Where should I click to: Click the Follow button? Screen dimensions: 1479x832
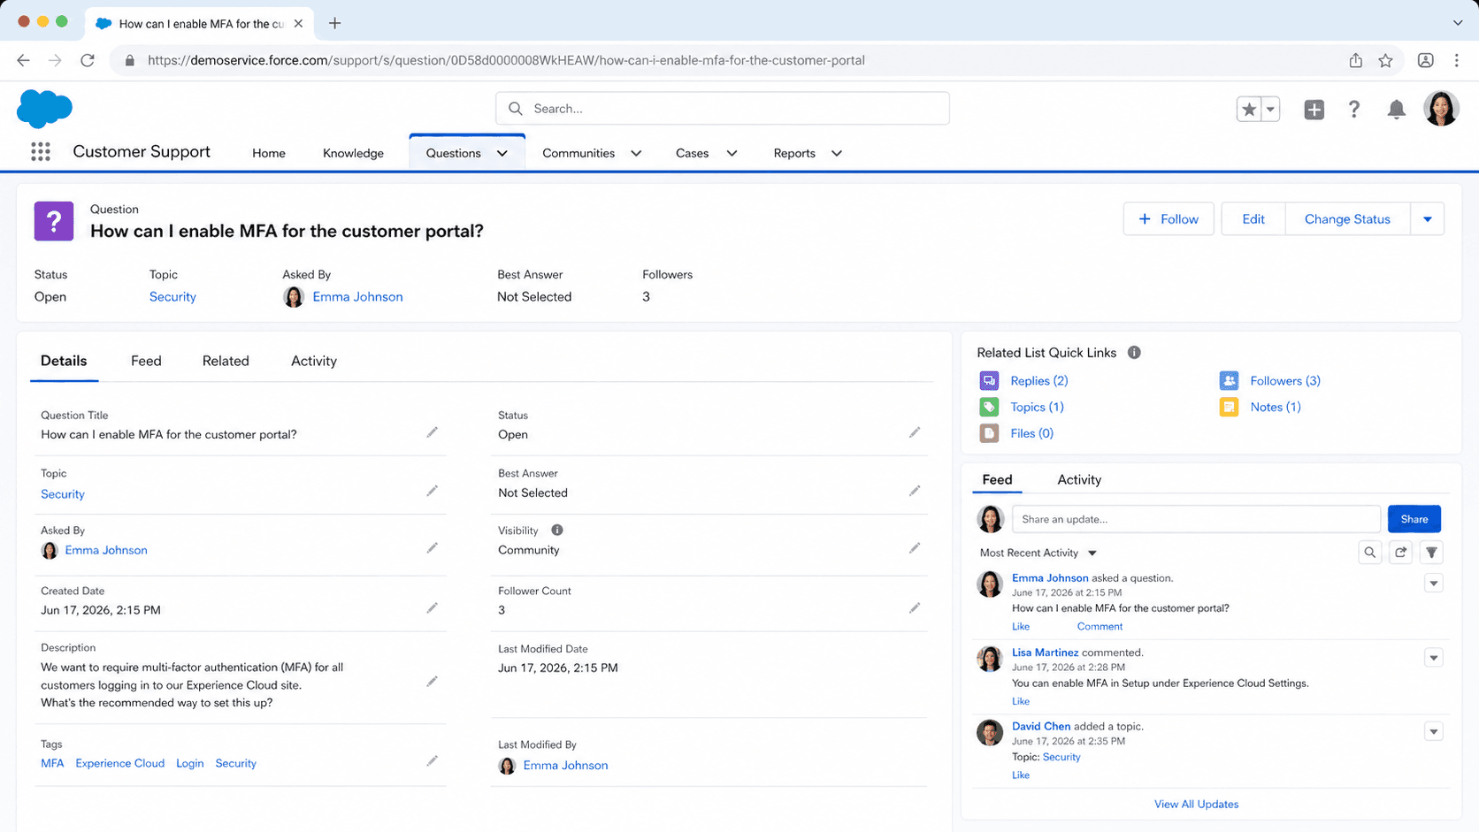1169,219
